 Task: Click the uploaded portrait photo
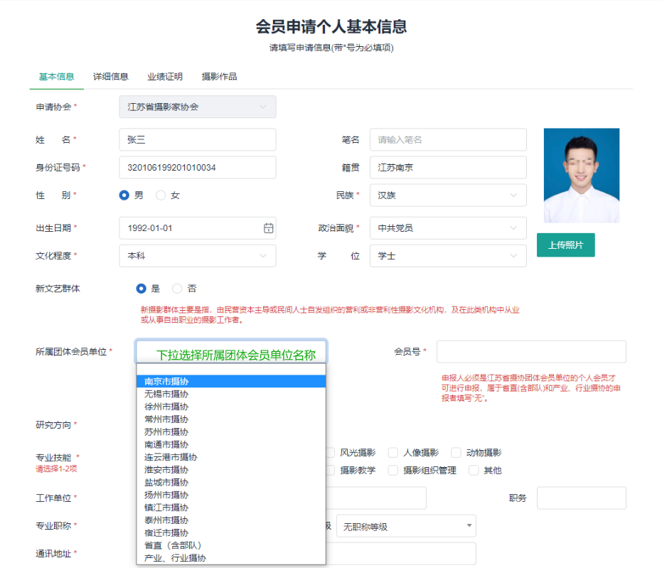[581, 175]
